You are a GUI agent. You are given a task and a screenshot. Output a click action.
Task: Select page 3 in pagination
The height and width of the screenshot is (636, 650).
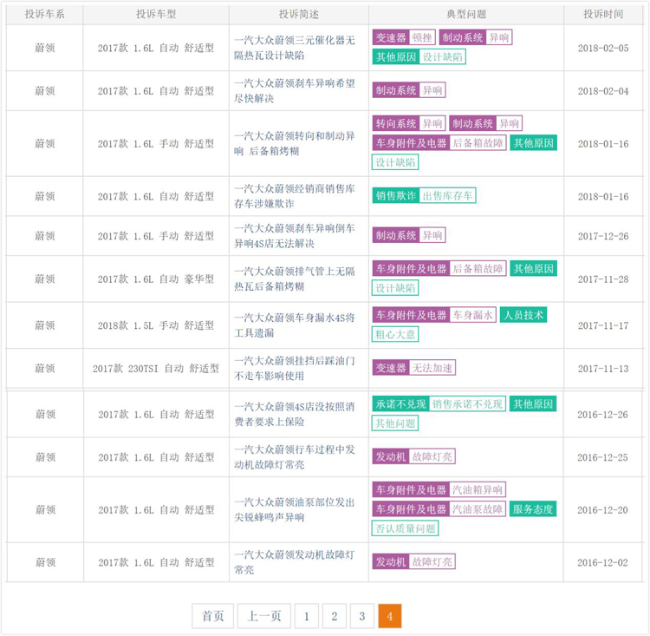tap(362, 616)
